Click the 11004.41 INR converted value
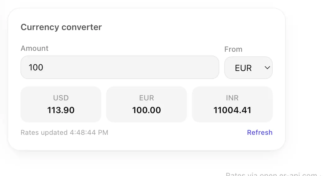323x176 pixels. click(x=232, y=110)
